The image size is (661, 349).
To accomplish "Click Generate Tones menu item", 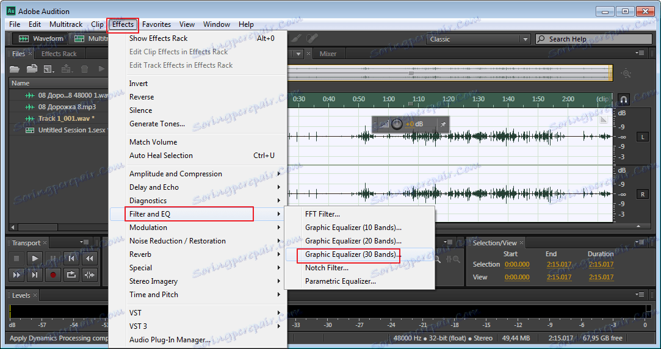I will pos(198,124).
